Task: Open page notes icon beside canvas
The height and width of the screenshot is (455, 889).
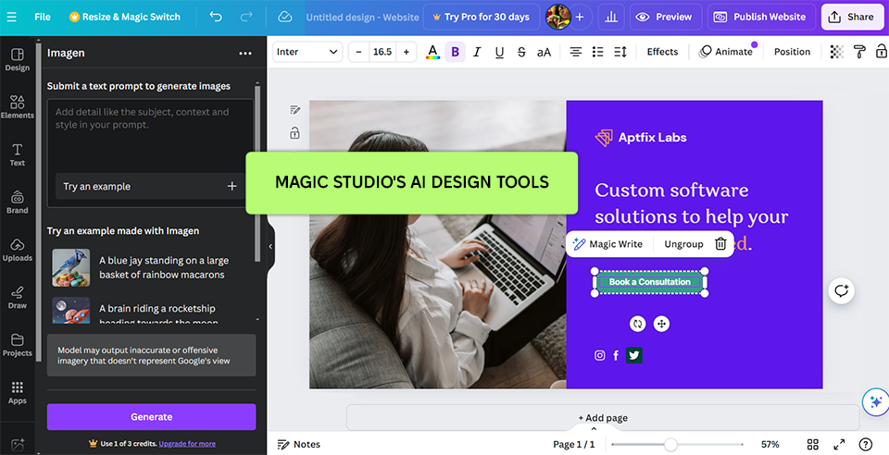Action: (294, 110)
